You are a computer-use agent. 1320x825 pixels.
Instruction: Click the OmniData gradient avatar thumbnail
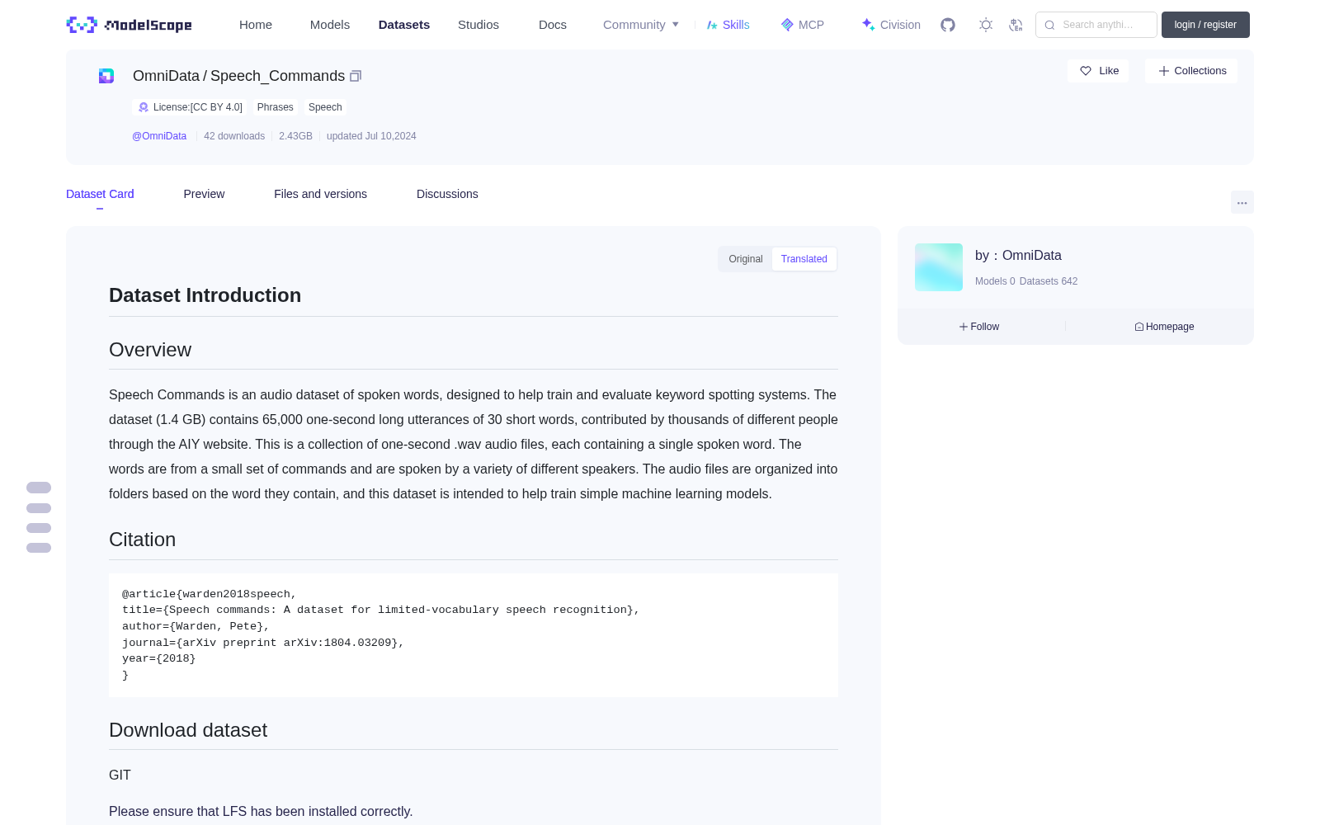939,267
